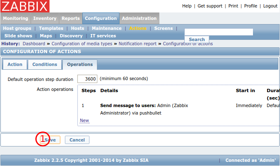Open Configuration of media types history link
This screenshot has width=280, height=166.
pos(82,44)
